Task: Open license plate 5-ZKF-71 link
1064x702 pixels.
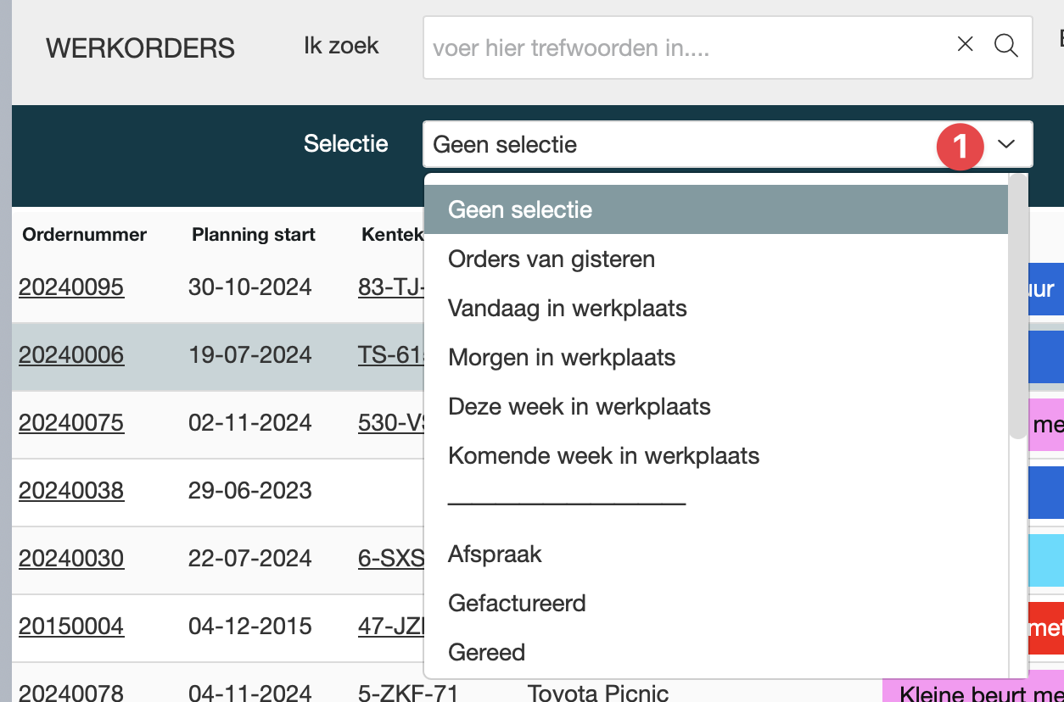Action: (408, 693)
